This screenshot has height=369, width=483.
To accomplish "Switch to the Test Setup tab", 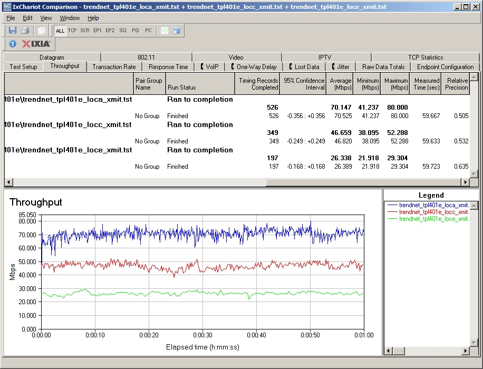I will [23, 67].
